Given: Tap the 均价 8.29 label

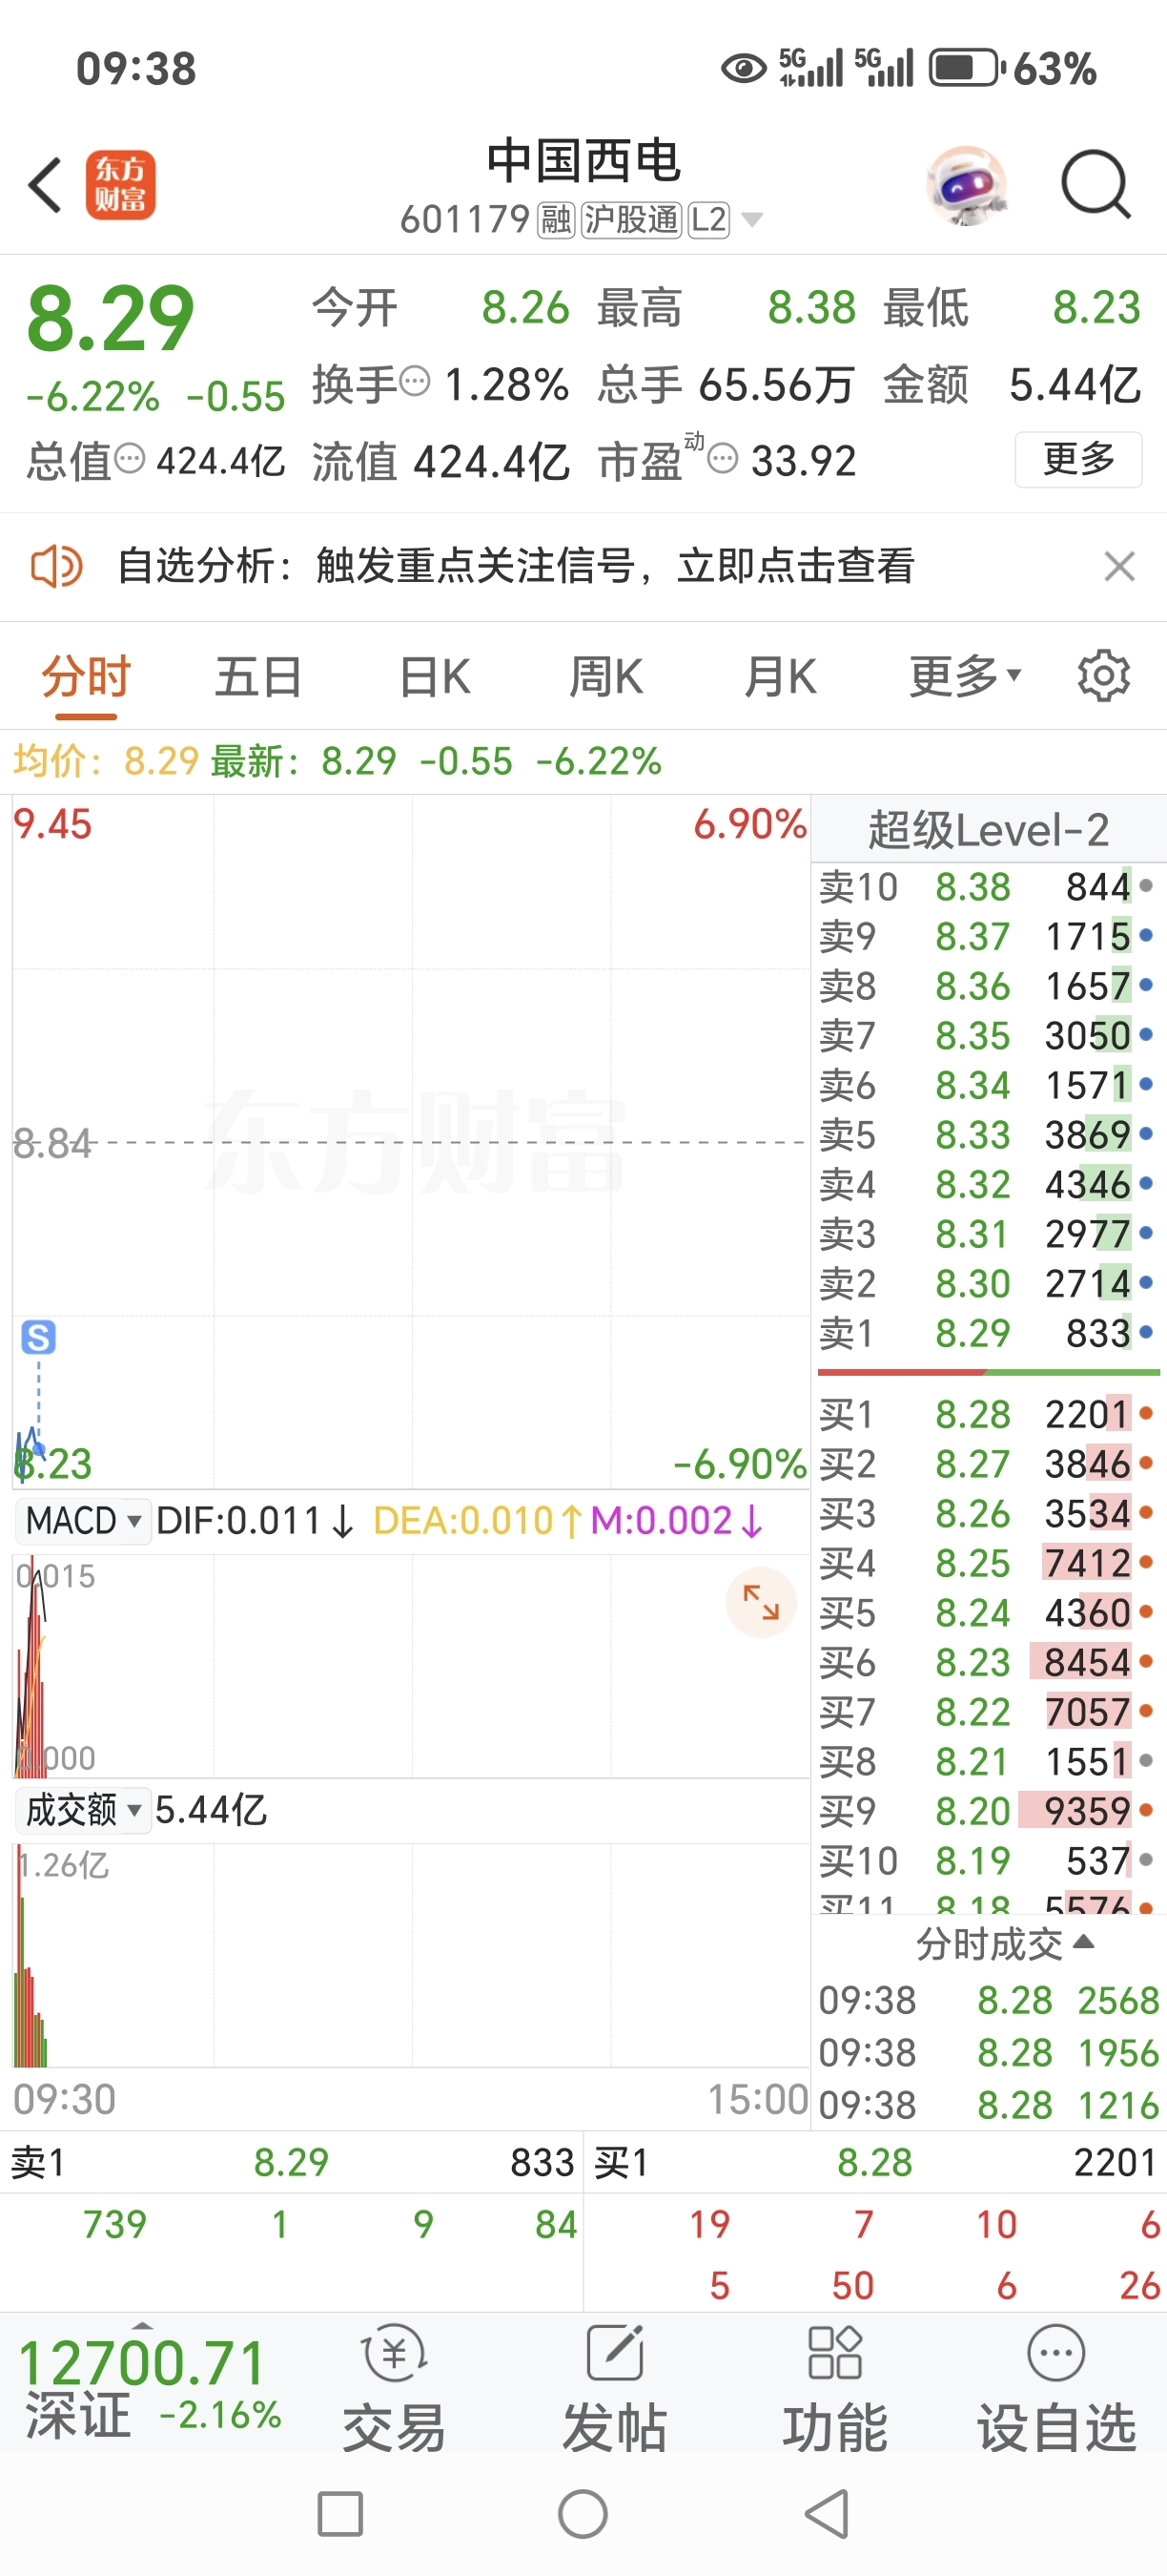Looking at the screenshot, I should 106,761.
